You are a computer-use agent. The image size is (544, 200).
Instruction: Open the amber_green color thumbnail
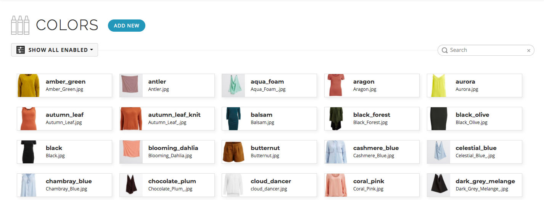coord(29,85)
